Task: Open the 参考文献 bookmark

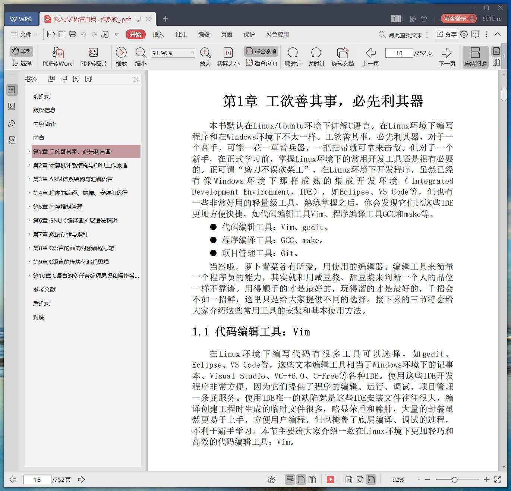Action: [44, 289]
